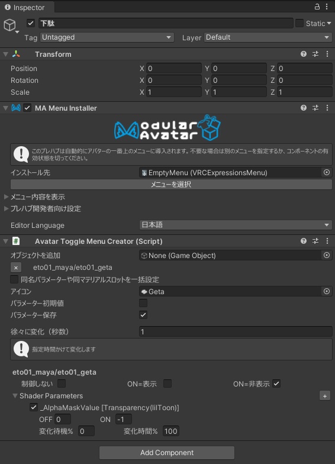This screenshot has width=335, height=464.
Task: Open Transform presets slider icon
Action: point(315,54)
